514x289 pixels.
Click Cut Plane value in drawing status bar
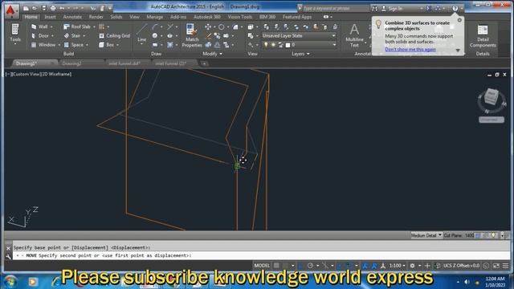tap(469, 235)
